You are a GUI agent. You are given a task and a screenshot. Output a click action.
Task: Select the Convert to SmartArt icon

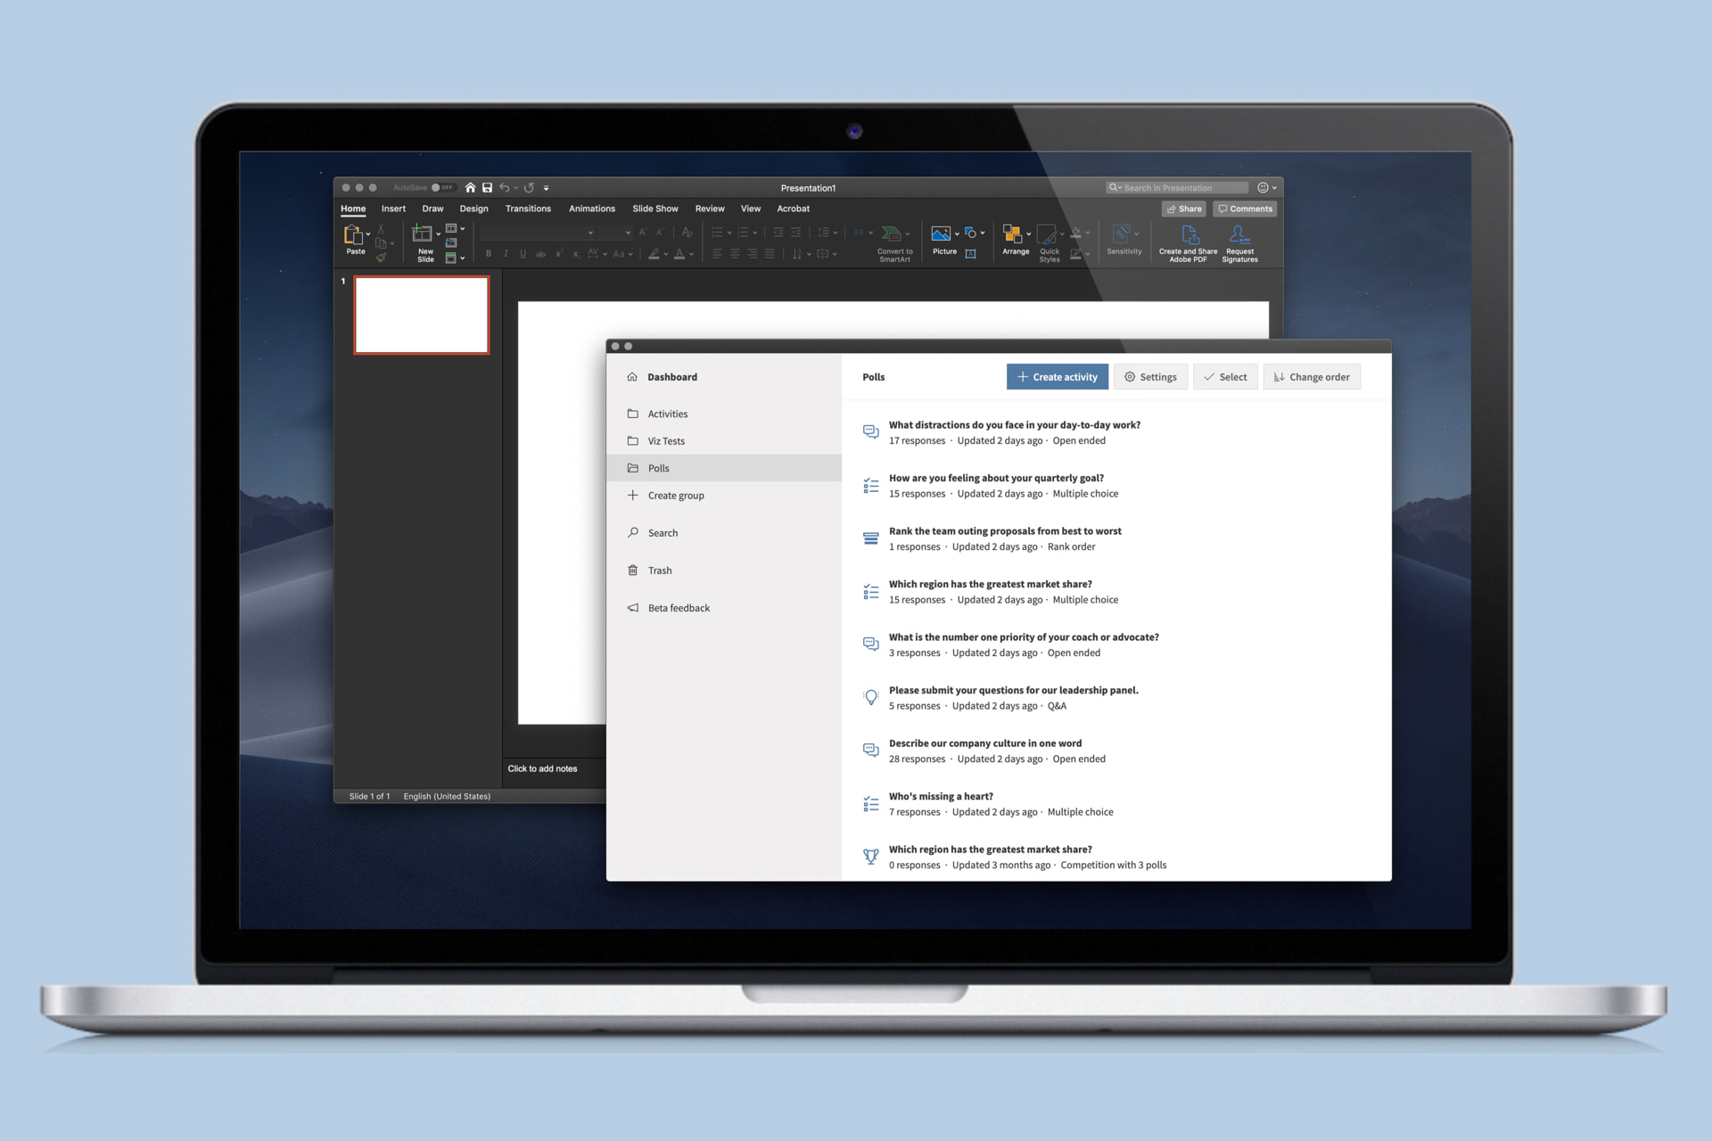(x=893, y=232)
